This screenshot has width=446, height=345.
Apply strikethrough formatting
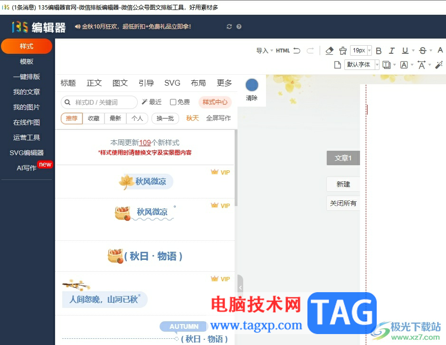tap(423, 51)
